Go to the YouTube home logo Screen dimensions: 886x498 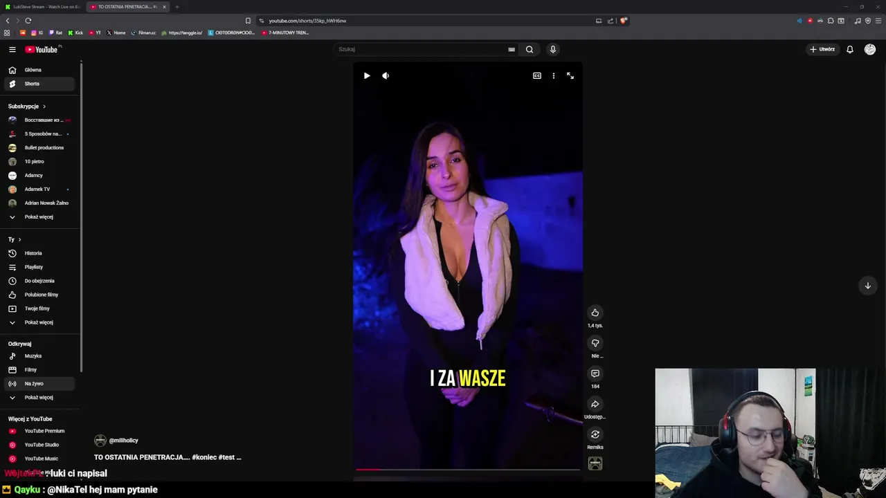[42, 49]
